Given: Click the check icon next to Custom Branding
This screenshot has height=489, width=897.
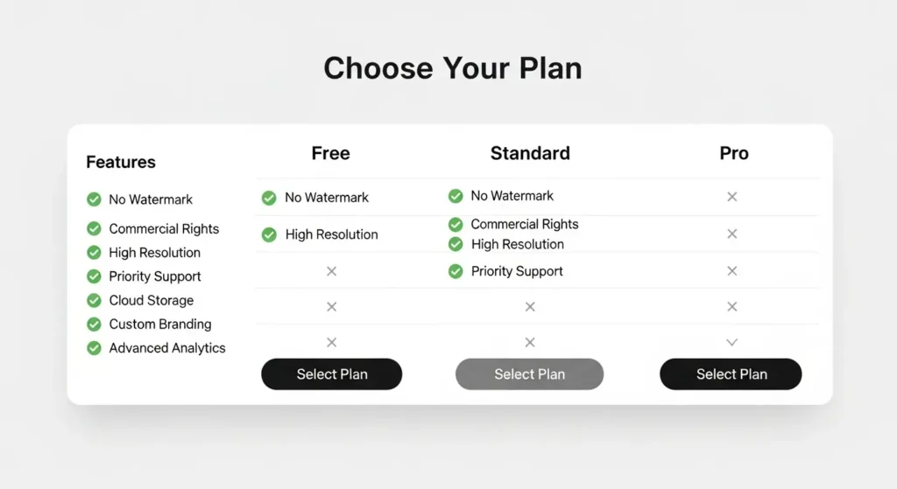Looking at the screenshot, I should pos(94,325).
